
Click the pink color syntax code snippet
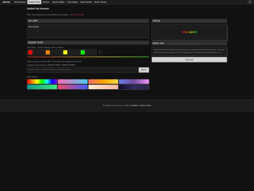pos(77,15)
